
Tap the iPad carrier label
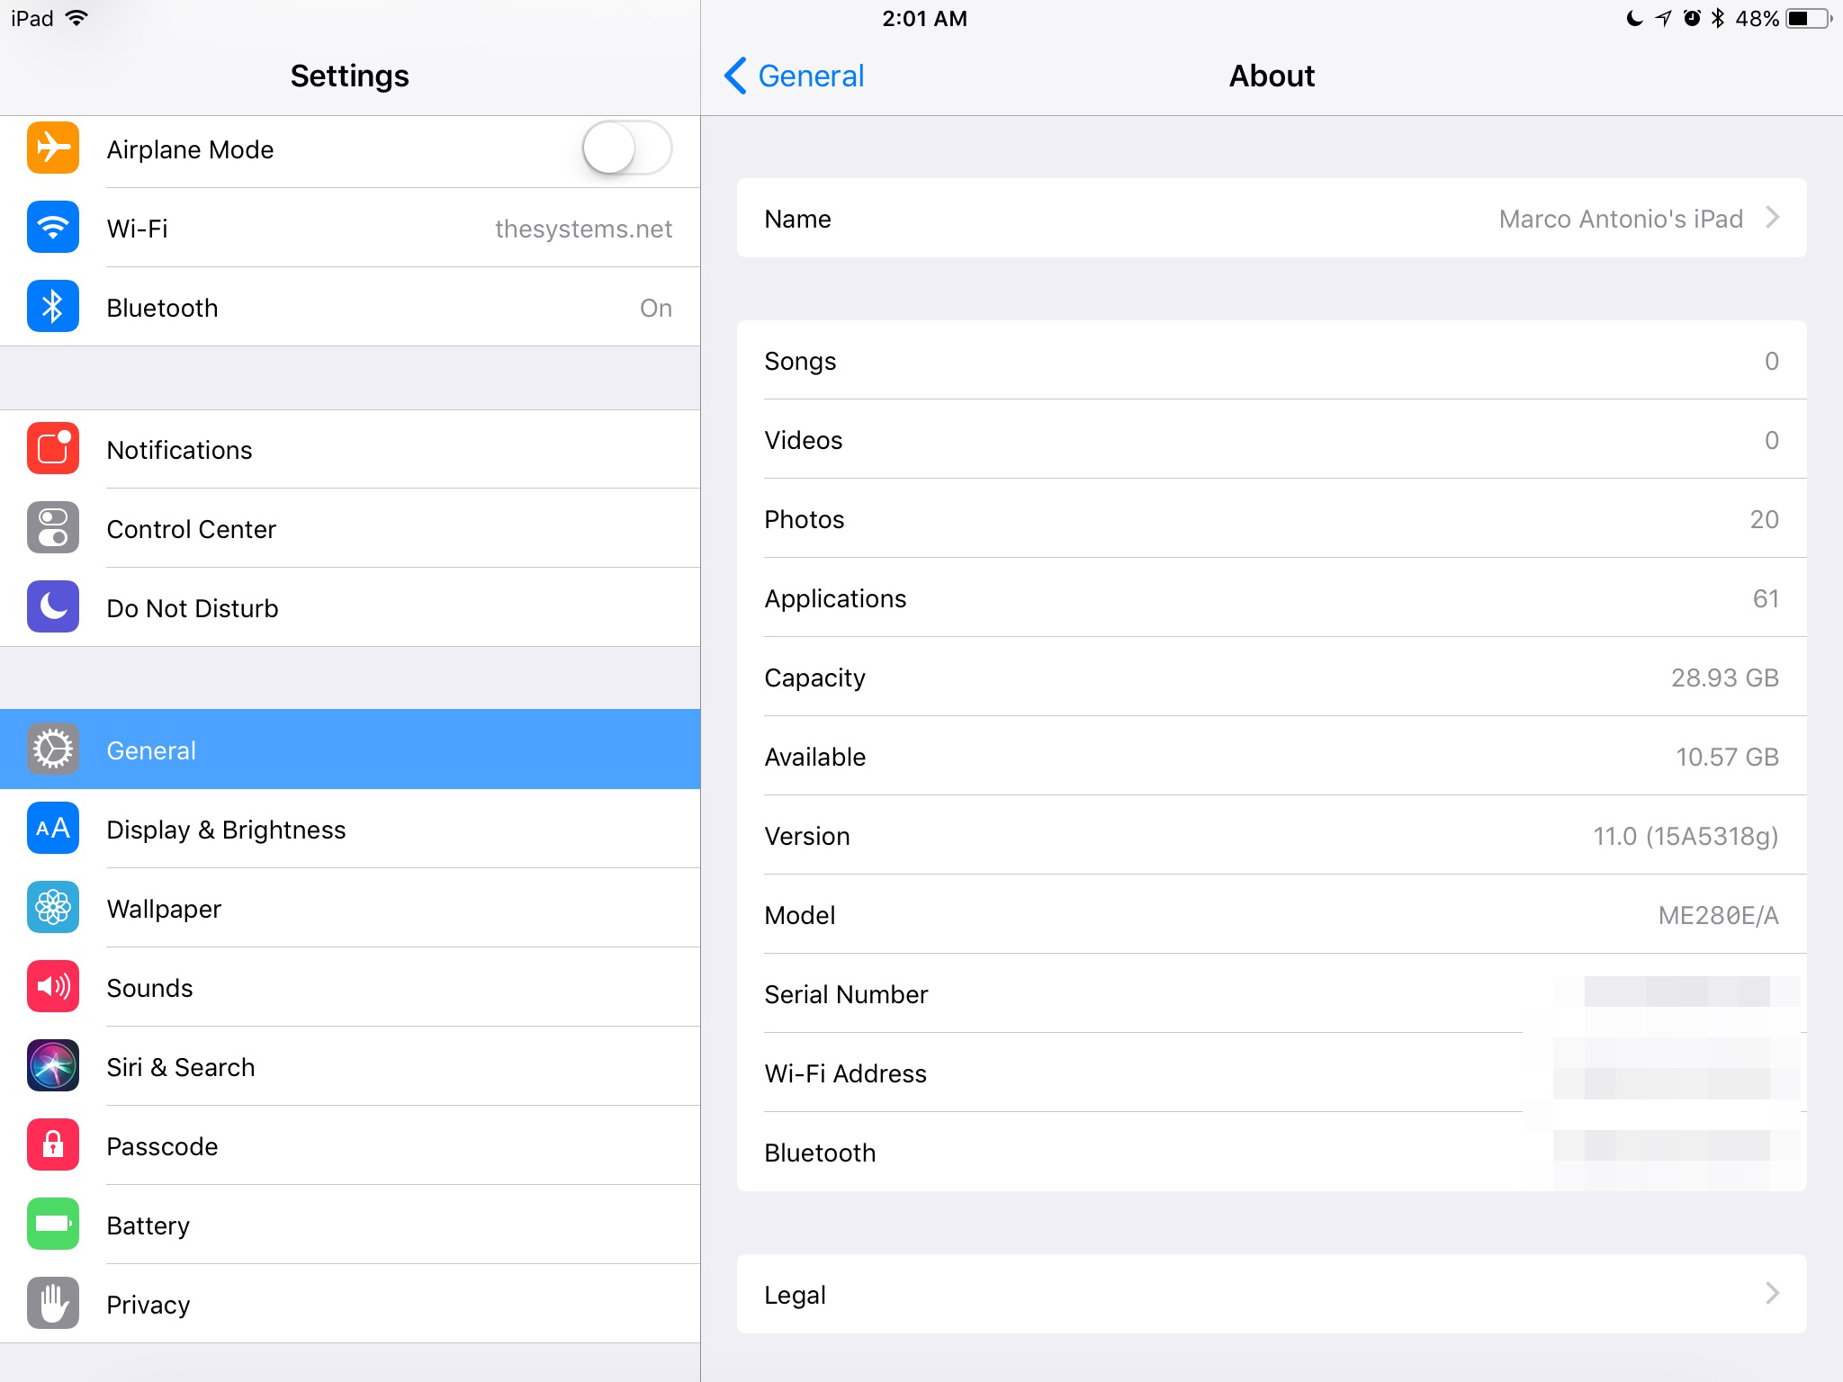pos(32,19)
